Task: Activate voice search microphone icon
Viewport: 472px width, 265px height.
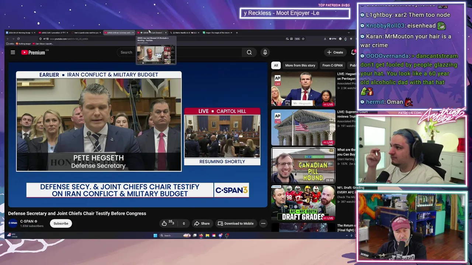Action: 265,52
